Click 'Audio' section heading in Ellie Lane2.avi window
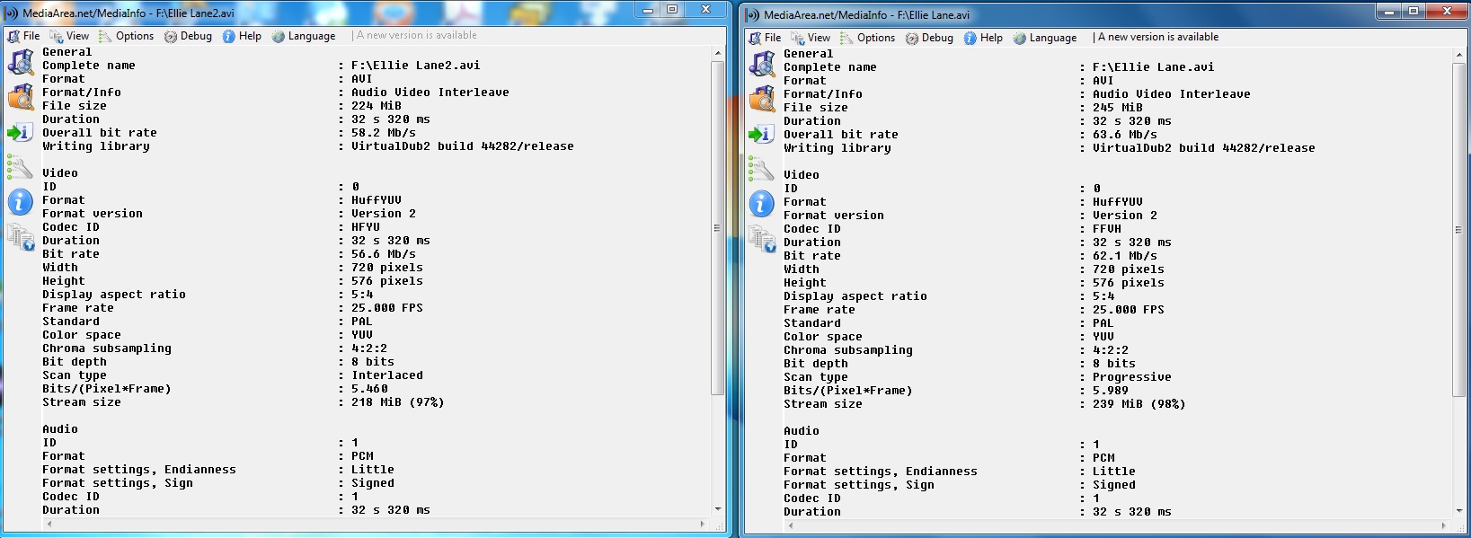1471x538 pixels. pos(60,429)
